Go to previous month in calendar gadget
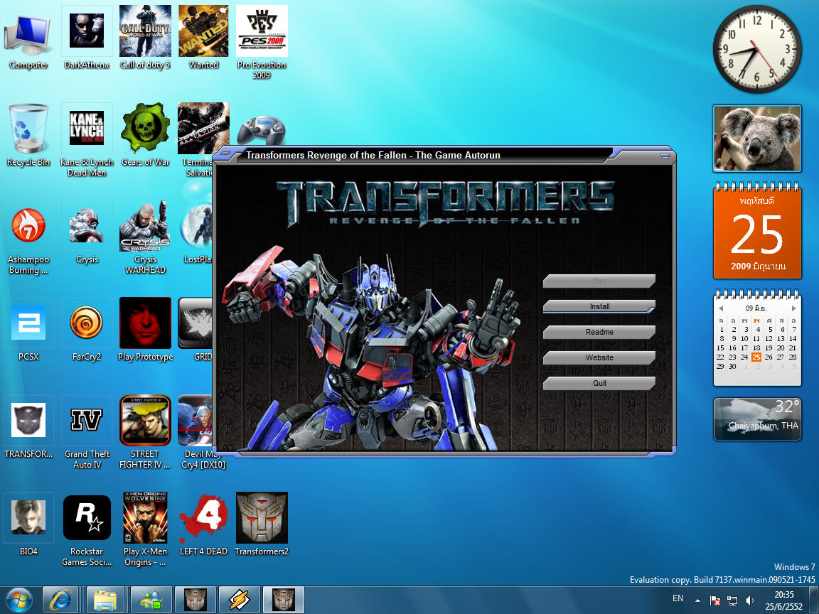Viewport: 819px width, 614px height. tap(721, 308)
